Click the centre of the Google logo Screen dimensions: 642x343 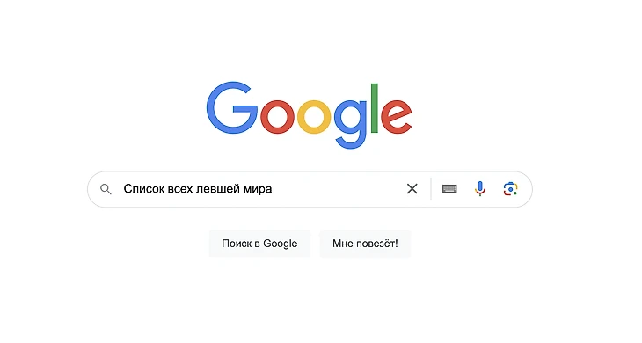pos(309,115)
